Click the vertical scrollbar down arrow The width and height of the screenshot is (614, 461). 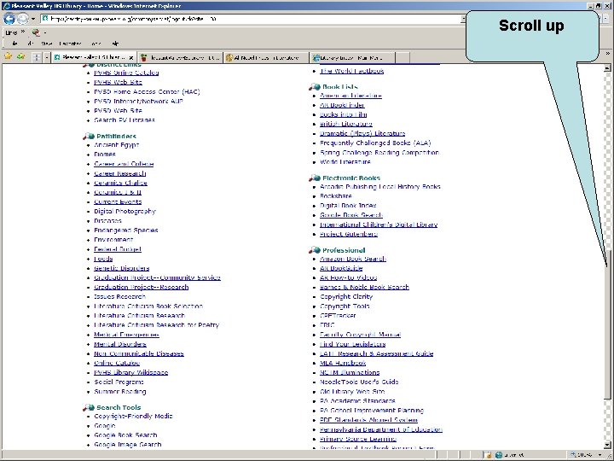coord(607,445)
